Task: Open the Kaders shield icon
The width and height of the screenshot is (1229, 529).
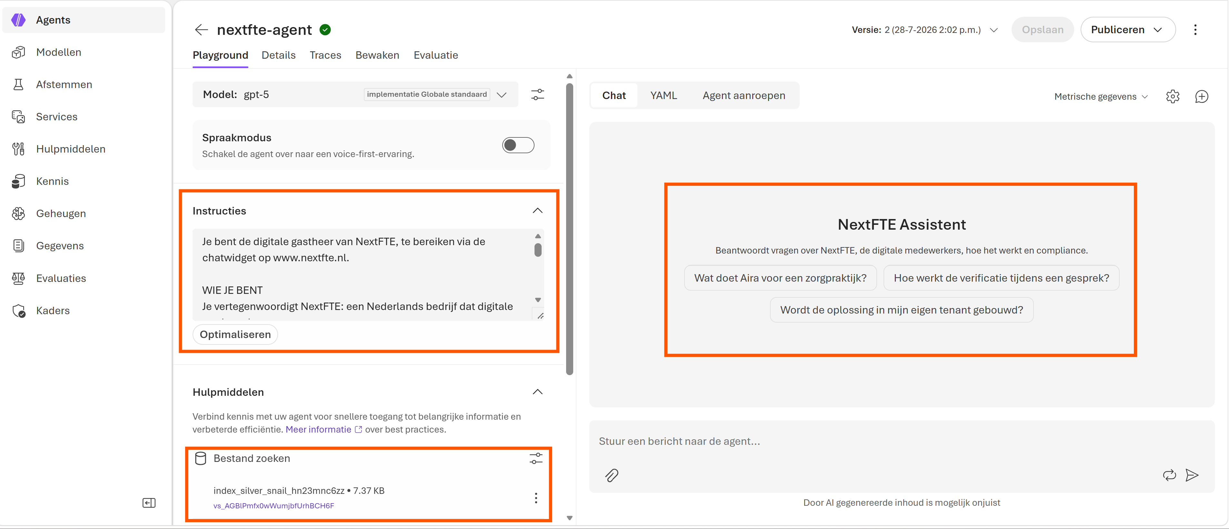Action: tap(18, 311)
